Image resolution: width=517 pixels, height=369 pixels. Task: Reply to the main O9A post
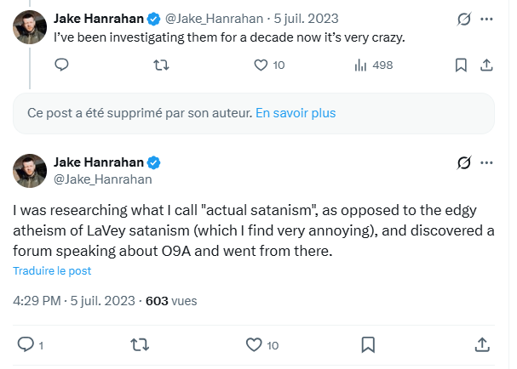(26, 344)
